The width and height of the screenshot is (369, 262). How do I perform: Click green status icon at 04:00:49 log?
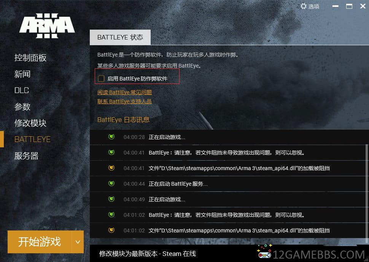[x=111, y=199]
